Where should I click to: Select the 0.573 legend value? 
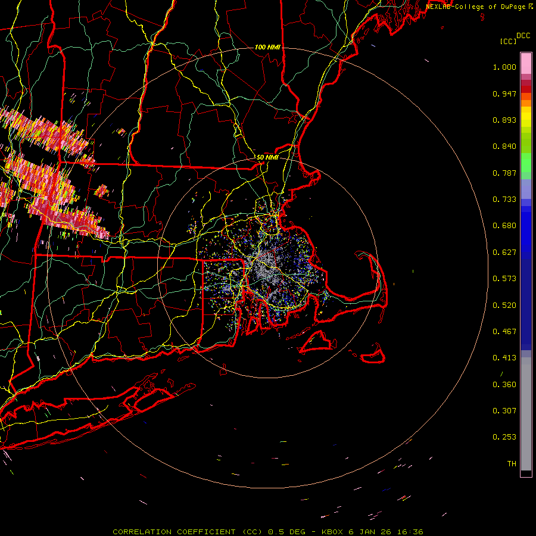tap(504, 279)
